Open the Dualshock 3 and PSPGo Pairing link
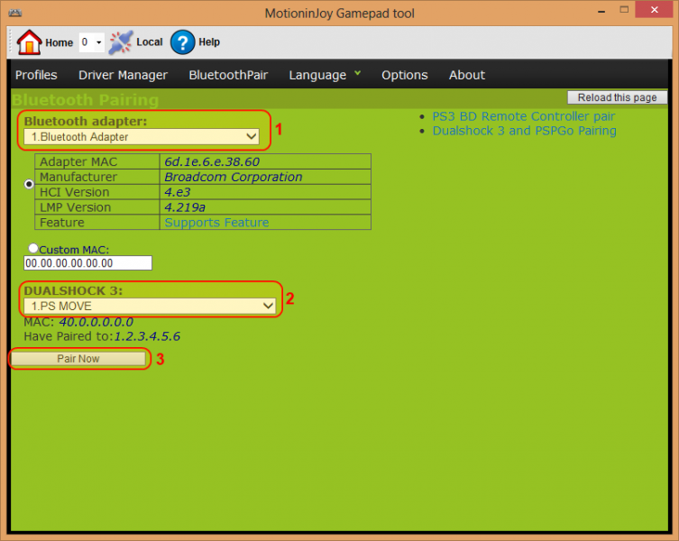Screen dimensions: 679x541 pyautogui.click(x=525, y=131)
